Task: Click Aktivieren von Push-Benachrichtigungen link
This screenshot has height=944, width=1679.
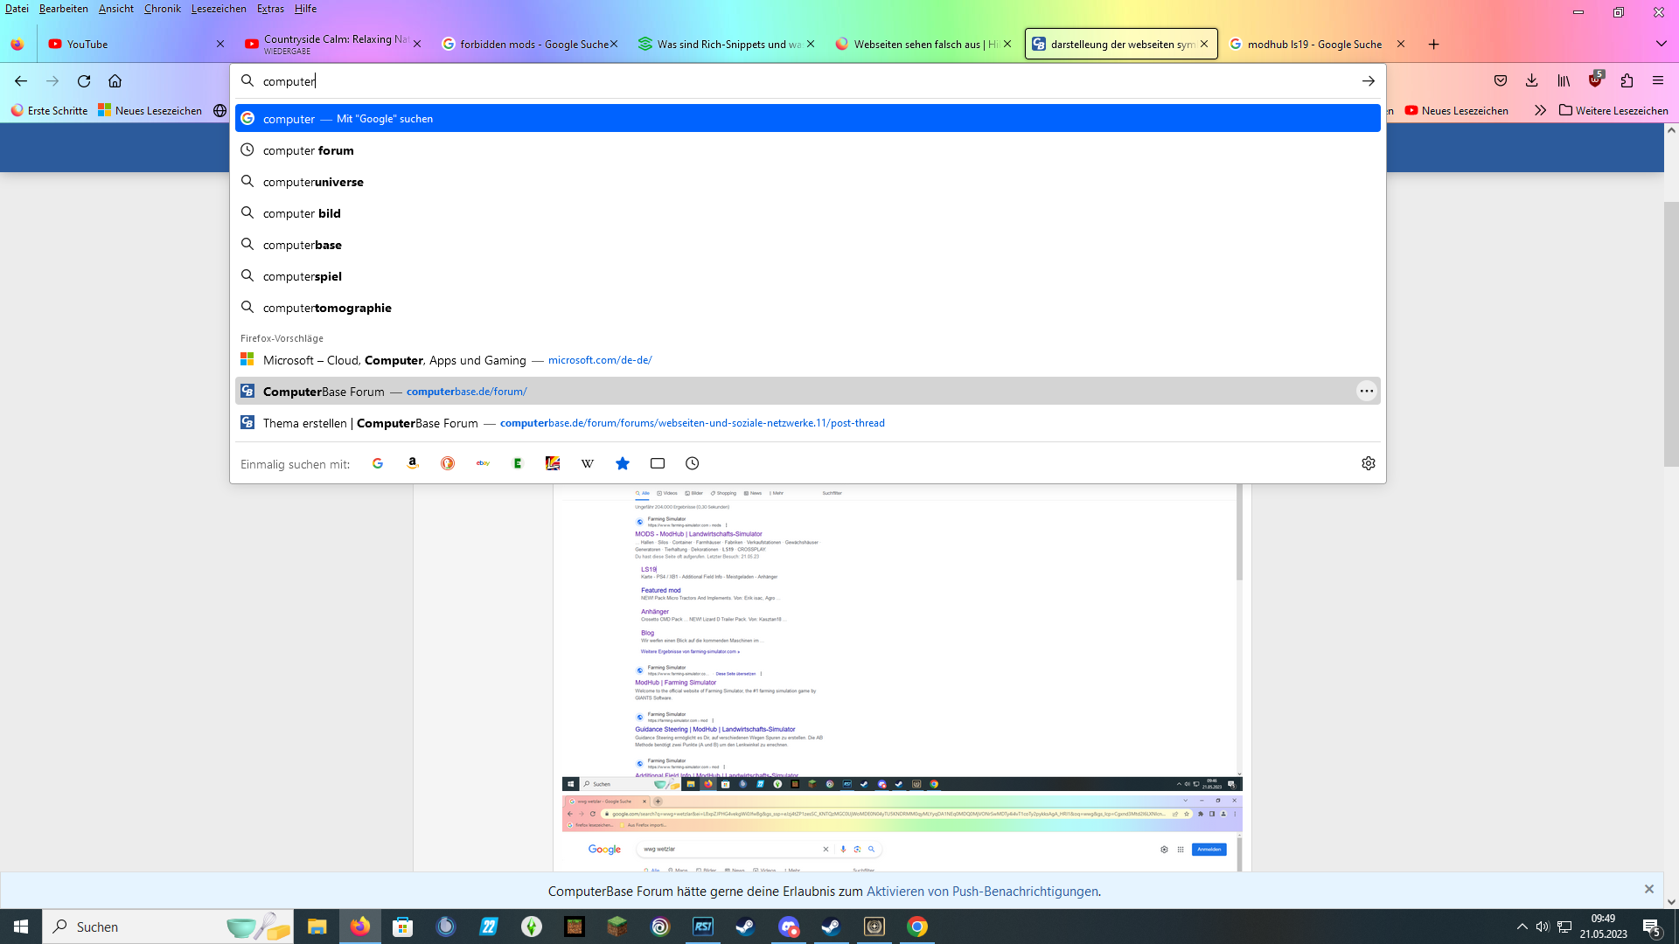Action: click(x=982, y=892)
